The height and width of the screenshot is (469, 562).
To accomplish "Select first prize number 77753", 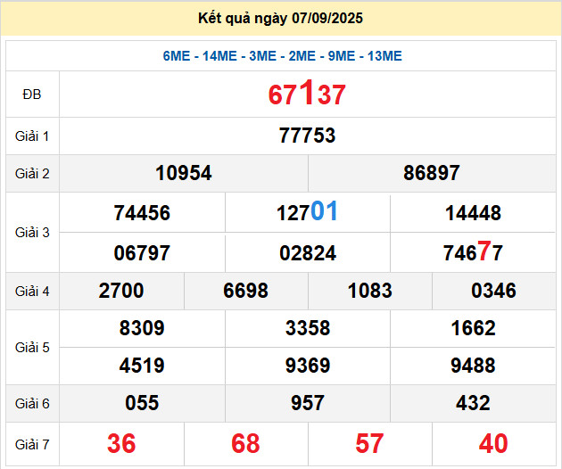I will click(x=307, y=136).
